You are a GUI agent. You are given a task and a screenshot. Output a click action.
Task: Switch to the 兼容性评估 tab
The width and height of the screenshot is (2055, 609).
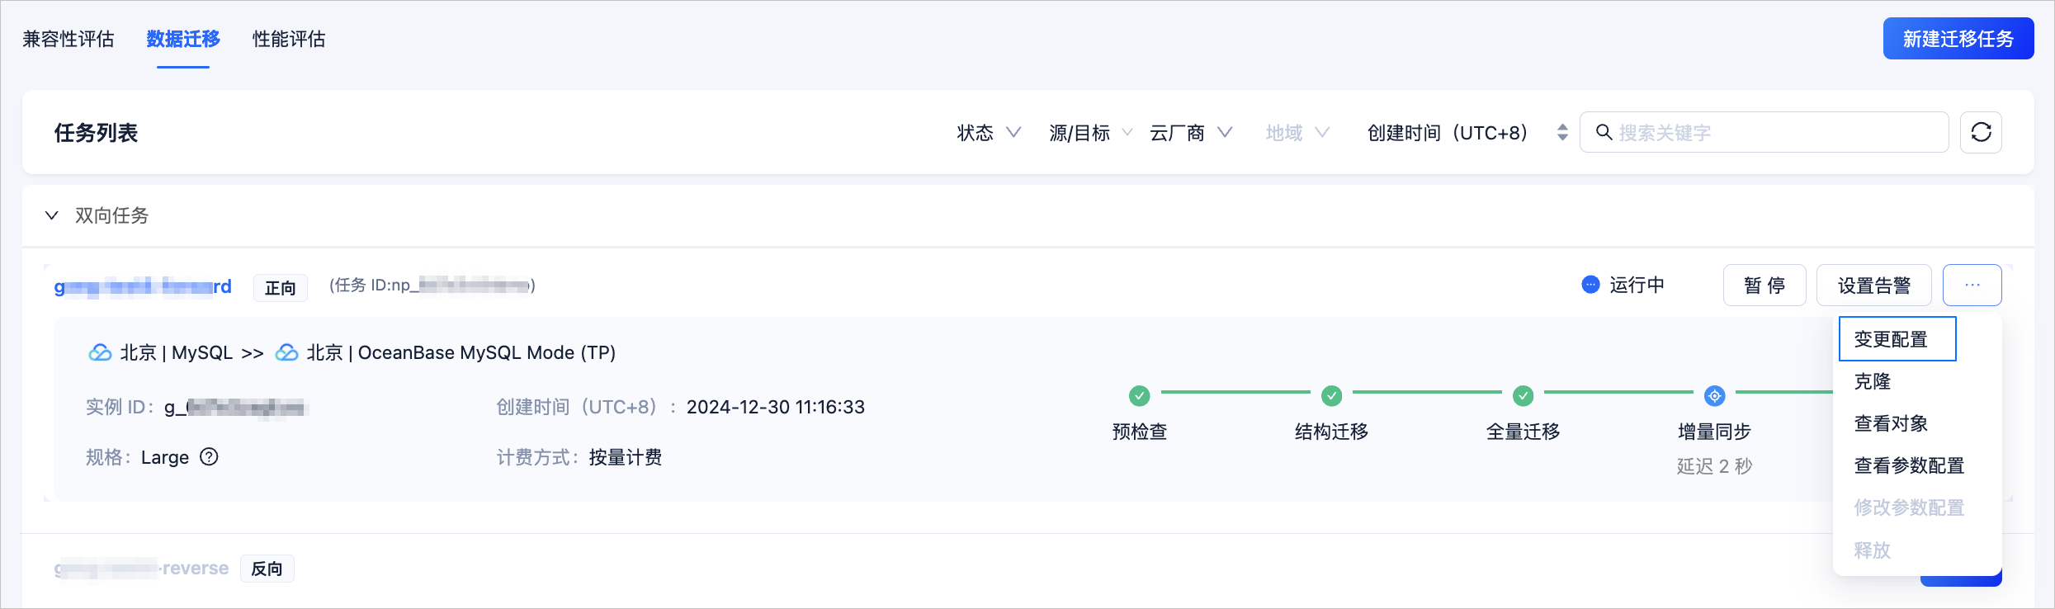[x=68, y=39]
